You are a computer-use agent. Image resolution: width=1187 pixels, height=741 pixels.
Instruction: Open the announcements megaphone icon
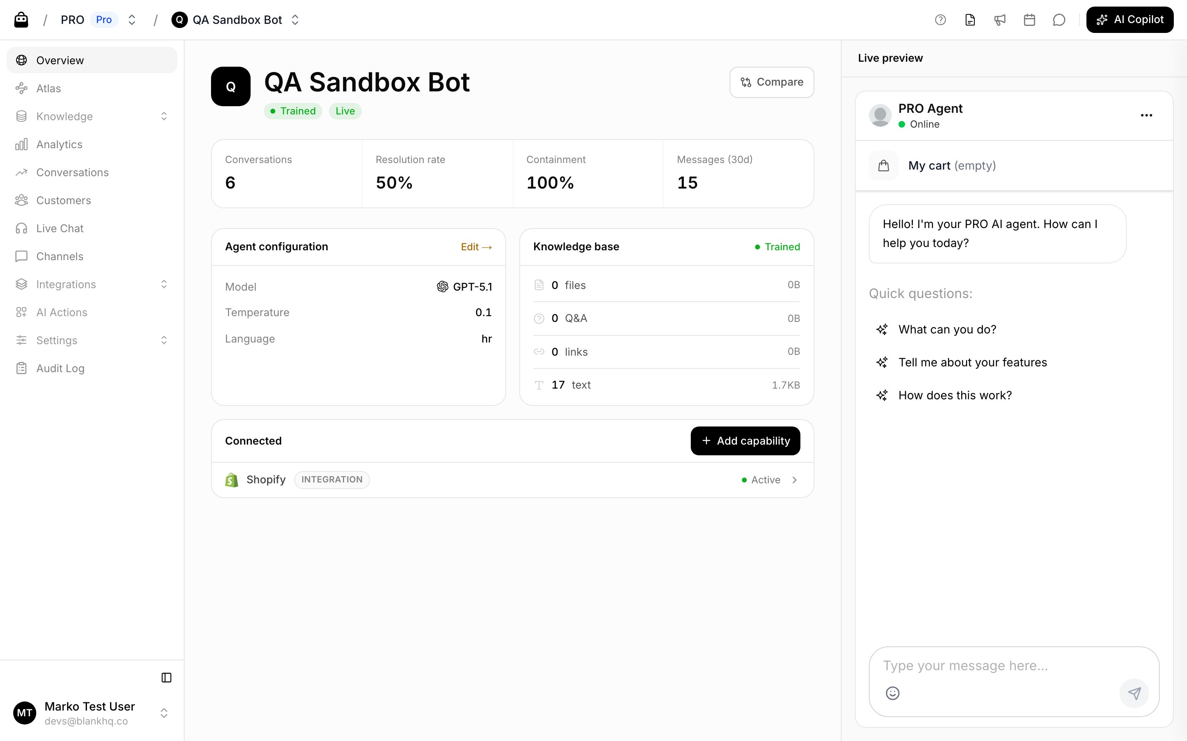tap(999, 20)
